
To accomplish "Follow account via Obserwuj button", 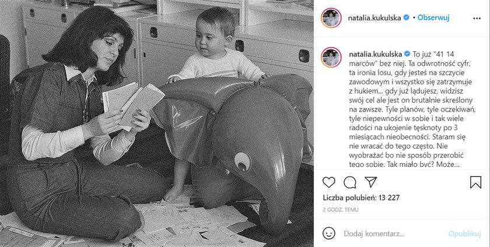I will (x=433, y=18).
